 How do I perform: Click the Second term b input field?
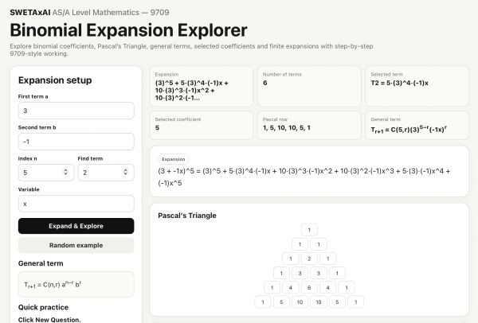(x=76, y=142)
